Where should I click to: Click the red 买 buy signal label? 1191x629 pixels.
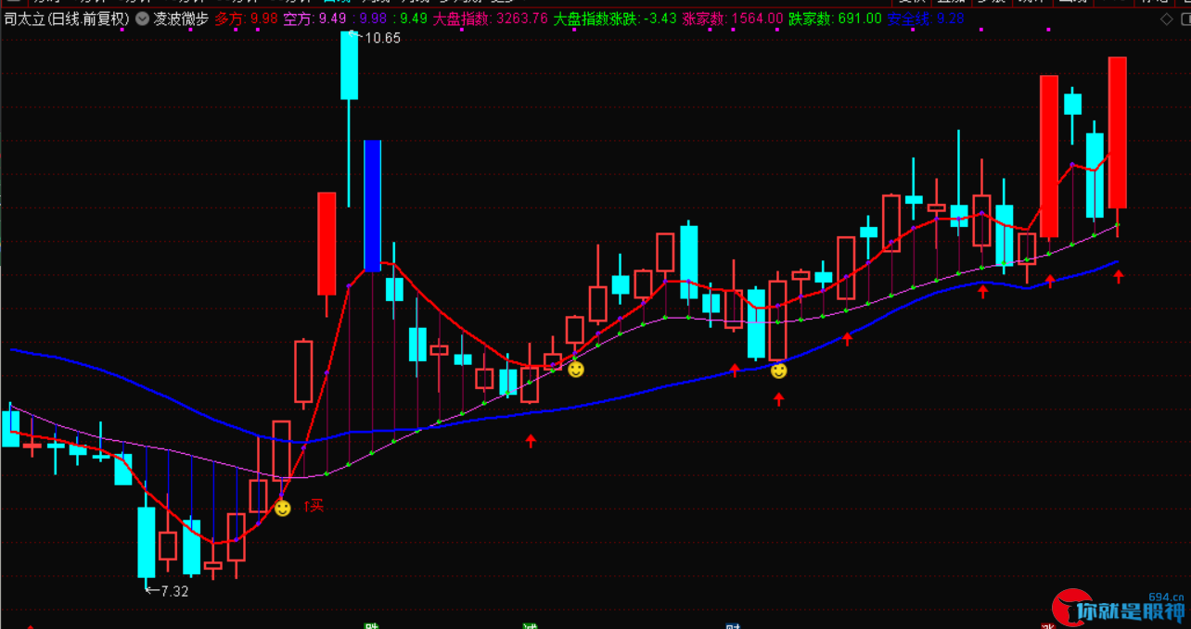(x=314, y=506)
